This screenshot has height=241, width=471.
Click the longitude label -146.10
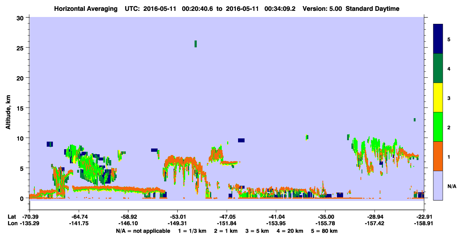(x=128, y=224)
